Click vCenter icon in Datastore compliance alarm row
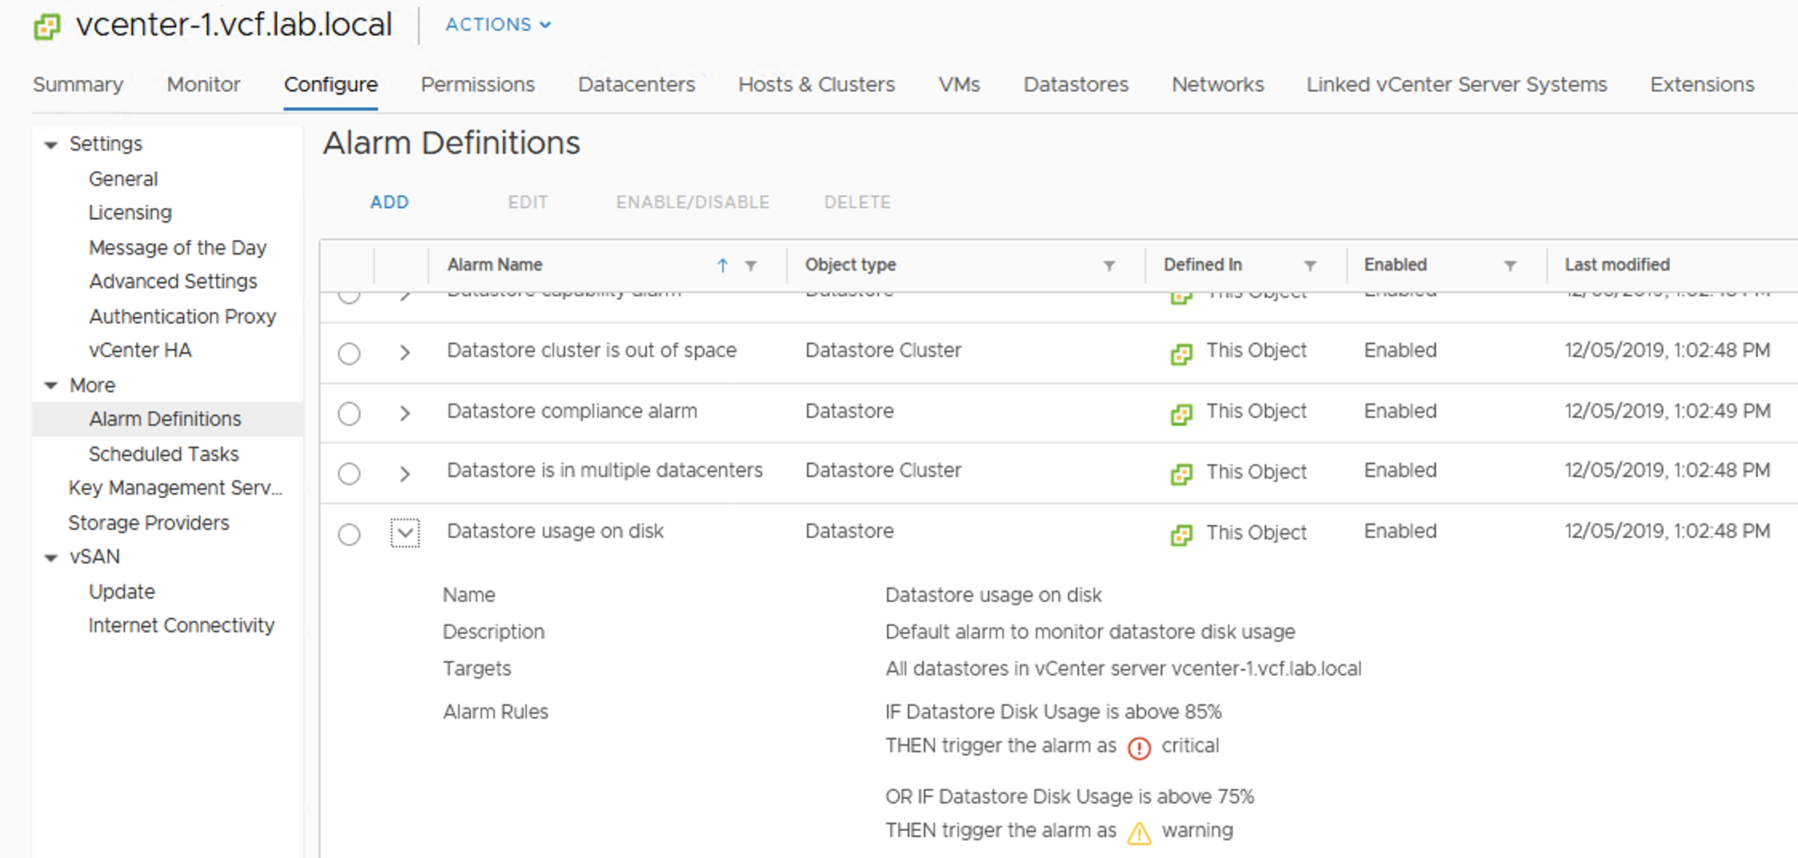This screenshot has height=858, width=1798. [1182, 414]
